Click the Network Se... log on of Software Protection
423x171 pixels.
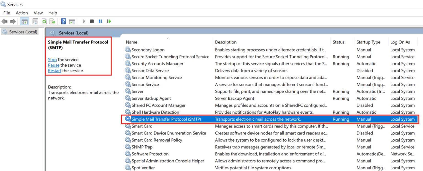coord(402,154)
